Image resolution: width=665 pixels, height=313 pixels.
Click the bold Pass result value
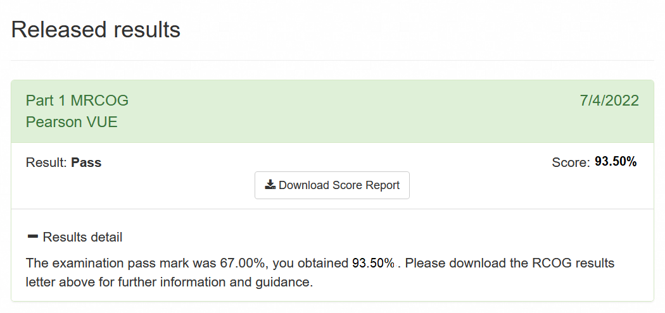[86, 163]
